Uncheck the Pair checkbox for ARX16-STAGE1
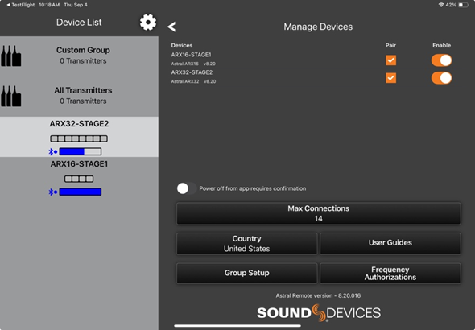The height and width of the screenshot is (330, 475). [390, 60]
